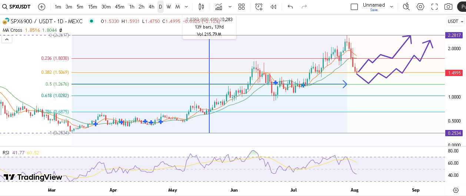Viewport: 466px width, 196px height.
Task: Open indicator templates grid icon
Action: click(242, 7)
